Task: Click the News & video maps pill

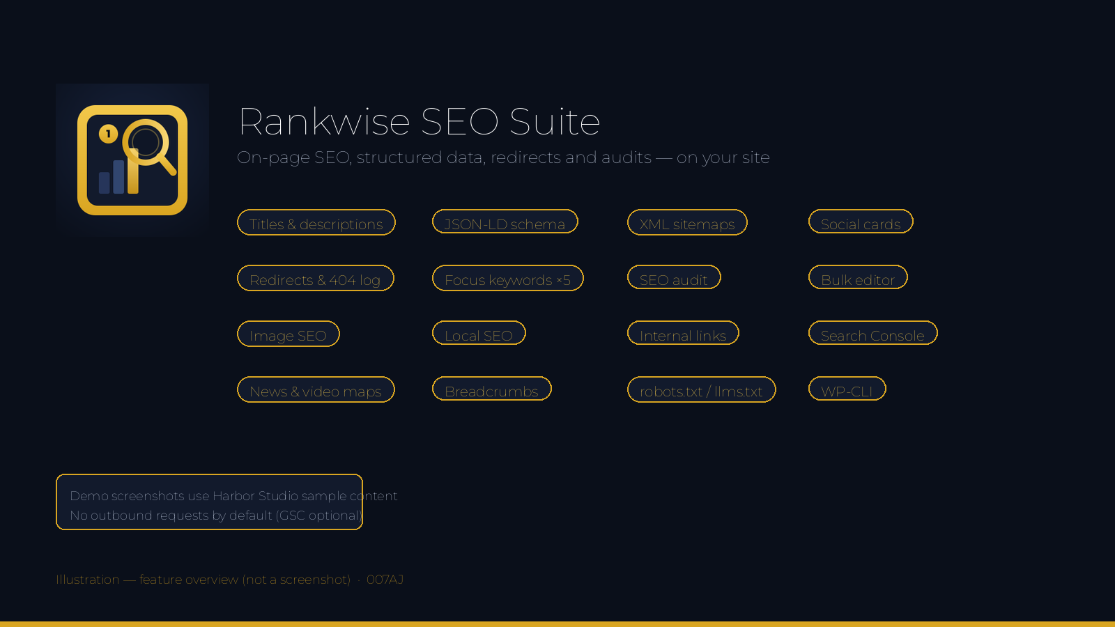Action: tap(316, 389)
